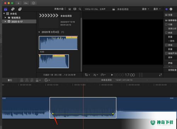Open the select tool pointer dropdown

click(47, 80)
